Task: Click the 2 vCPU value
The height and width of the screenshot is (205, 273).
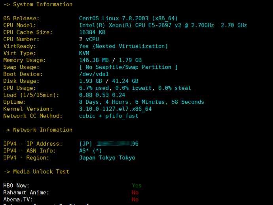Action: tap(89, 40)
